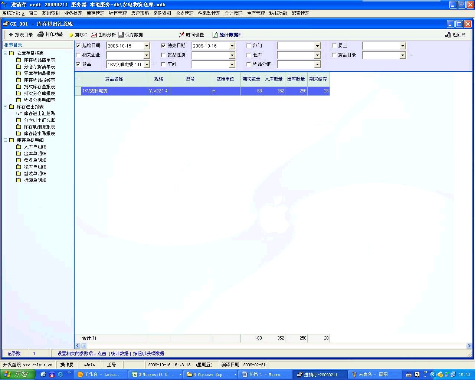
Task: Click the 返回 exit icon
Action: (448, 35)
